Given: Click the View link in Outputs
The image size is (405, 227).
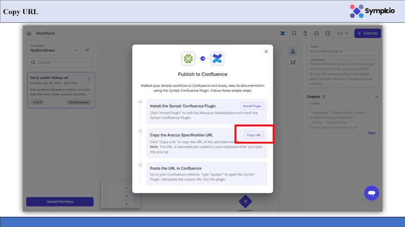Looking at the screenshot, I should tap(371, 133).
